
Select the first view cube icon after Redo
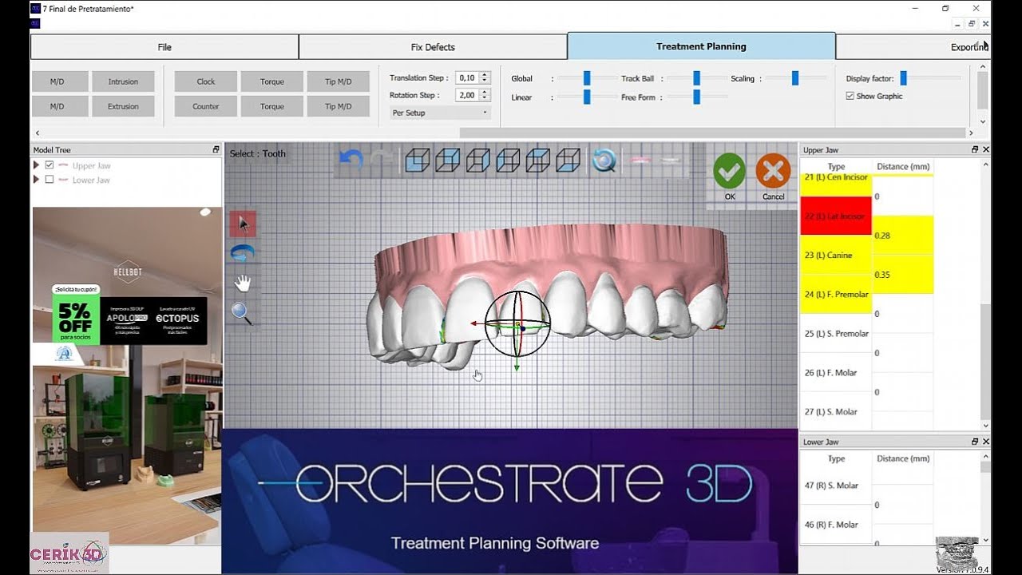pos(417,161)
